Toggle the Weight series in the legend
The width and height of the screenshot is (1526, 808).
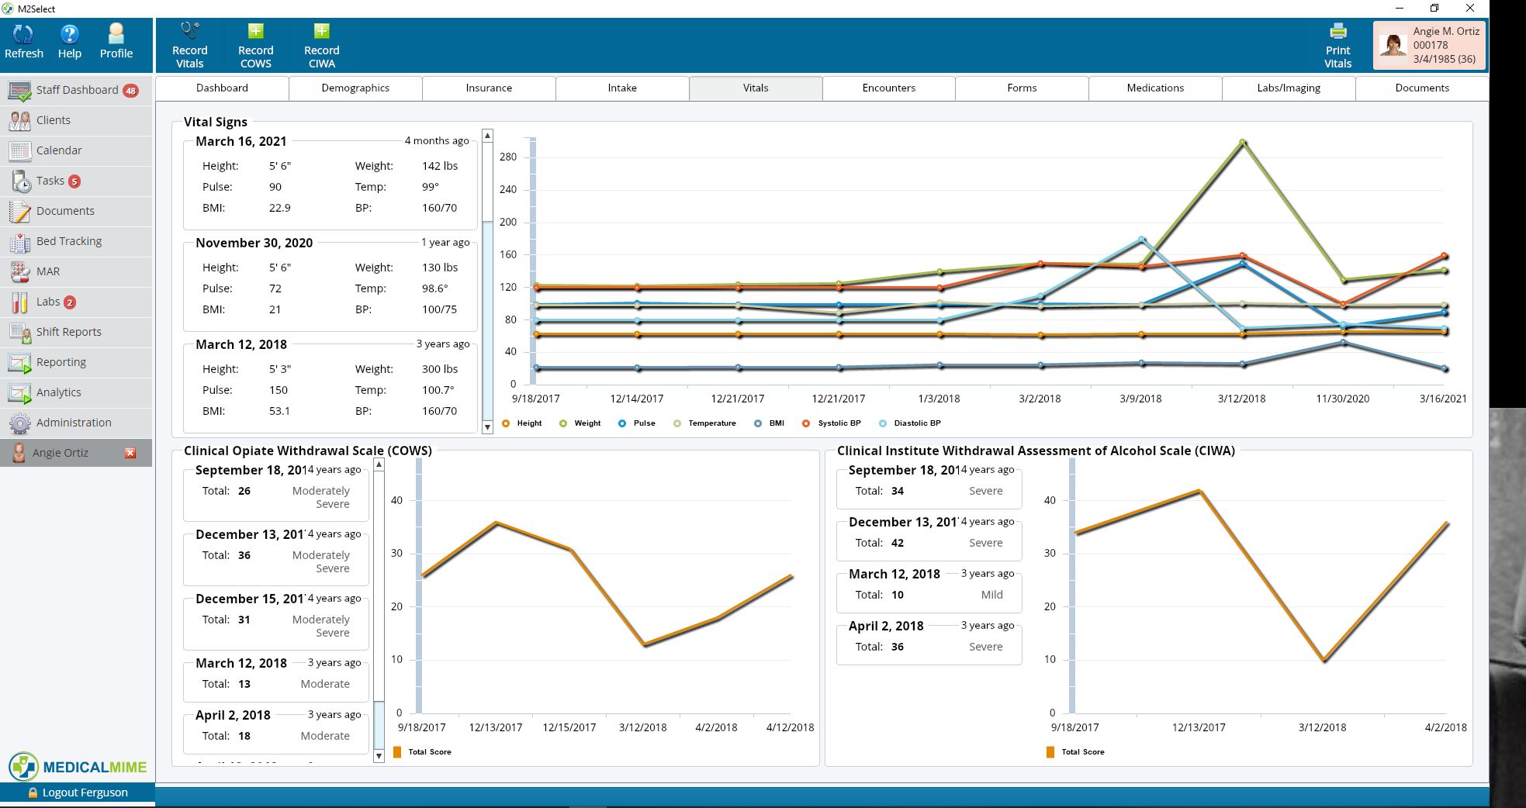tap(580, 423)
